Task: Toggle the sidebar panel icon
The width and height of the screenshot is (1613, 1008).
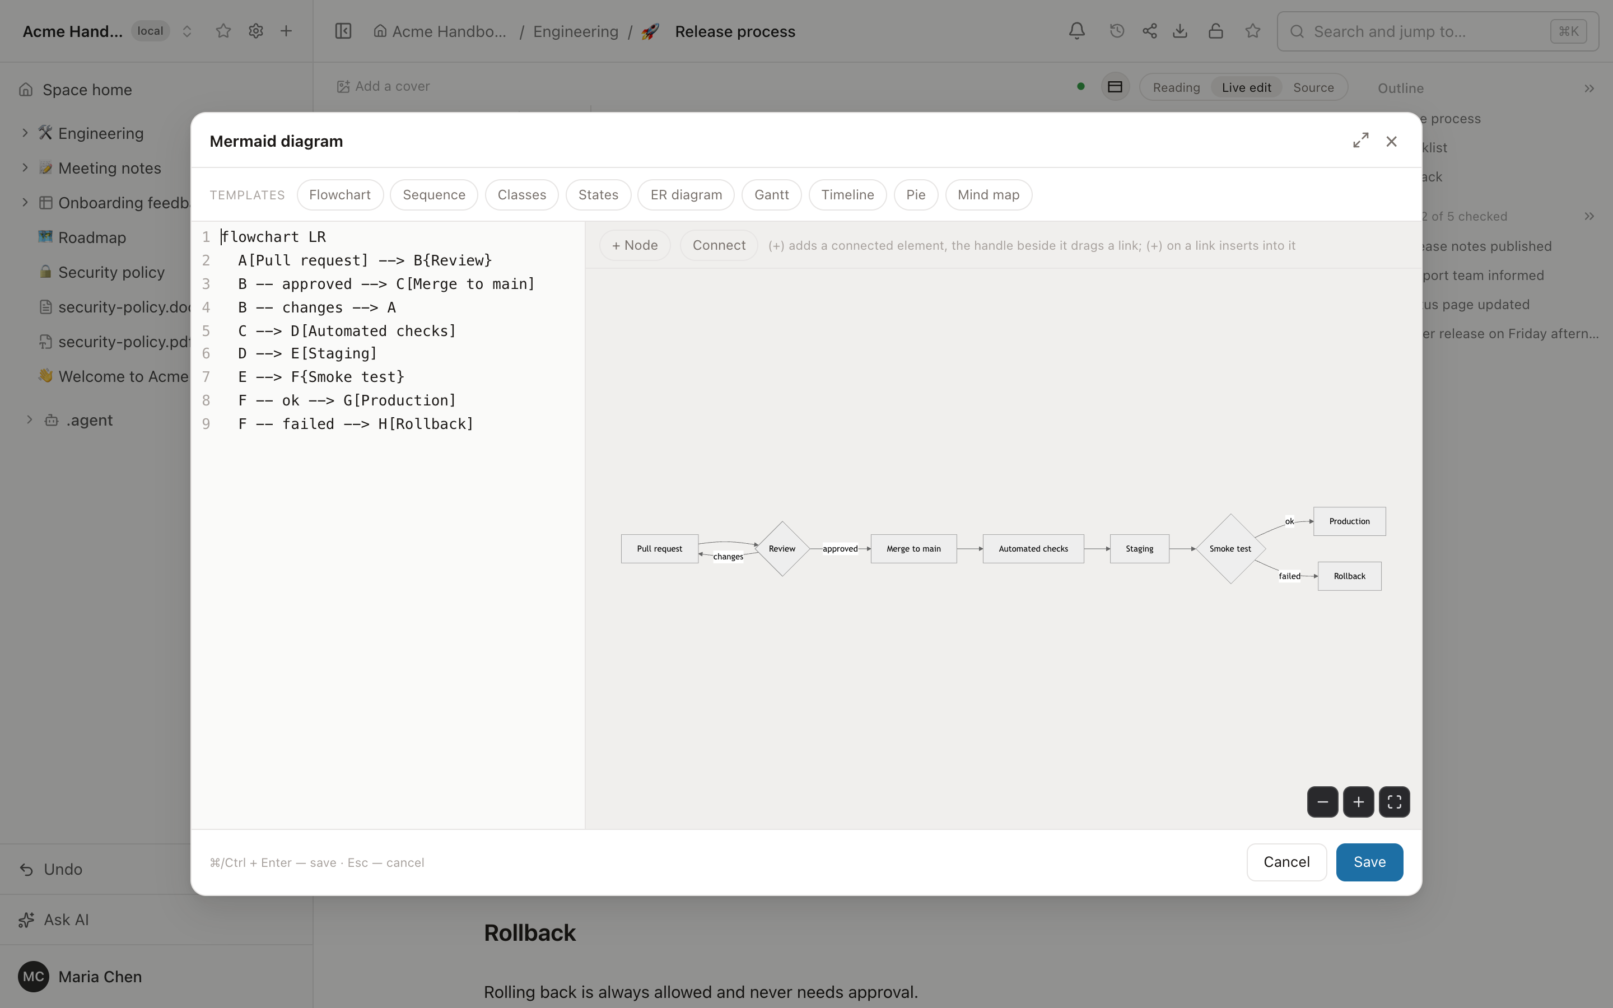Action: [x=343, y=31]
